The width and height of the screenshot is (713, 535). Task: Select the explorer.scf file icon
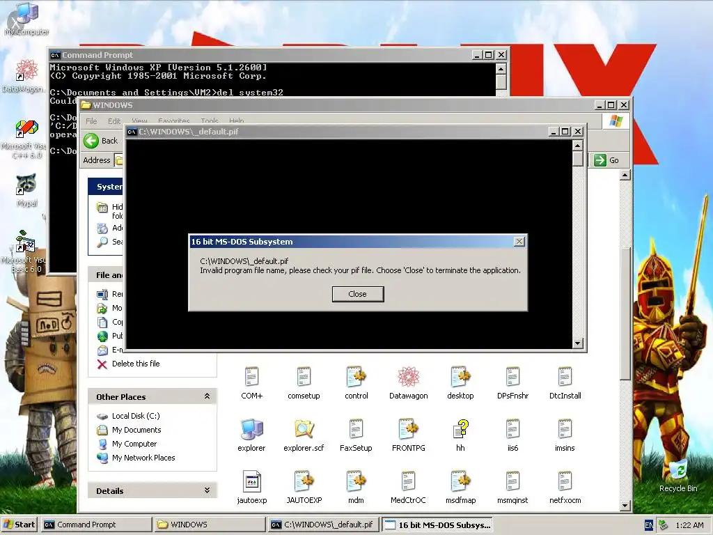(304, 435)
